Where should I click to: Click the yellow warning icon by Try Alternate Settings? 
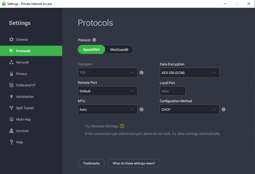tap(122, 126)
